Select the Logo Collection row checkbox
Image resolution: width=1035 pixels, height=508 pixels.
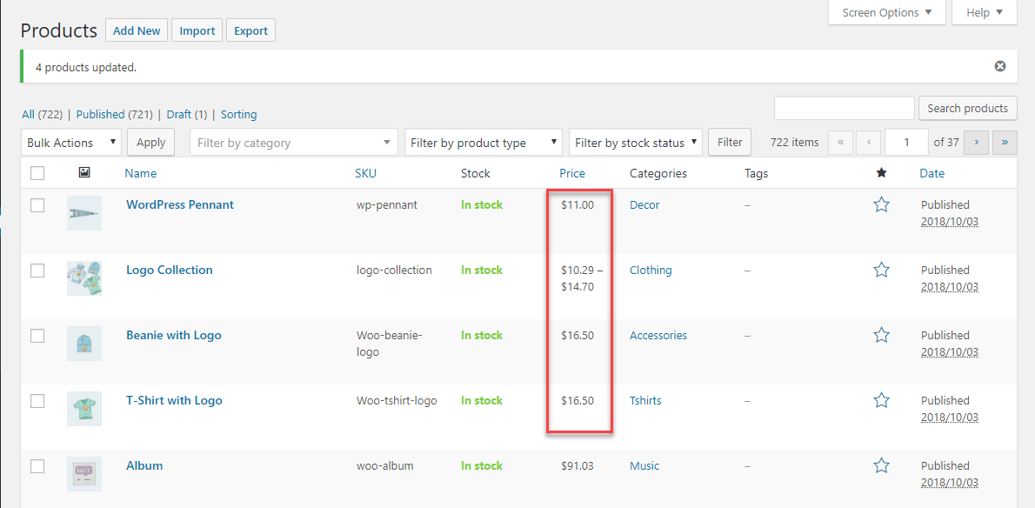[x=37, y=271]
